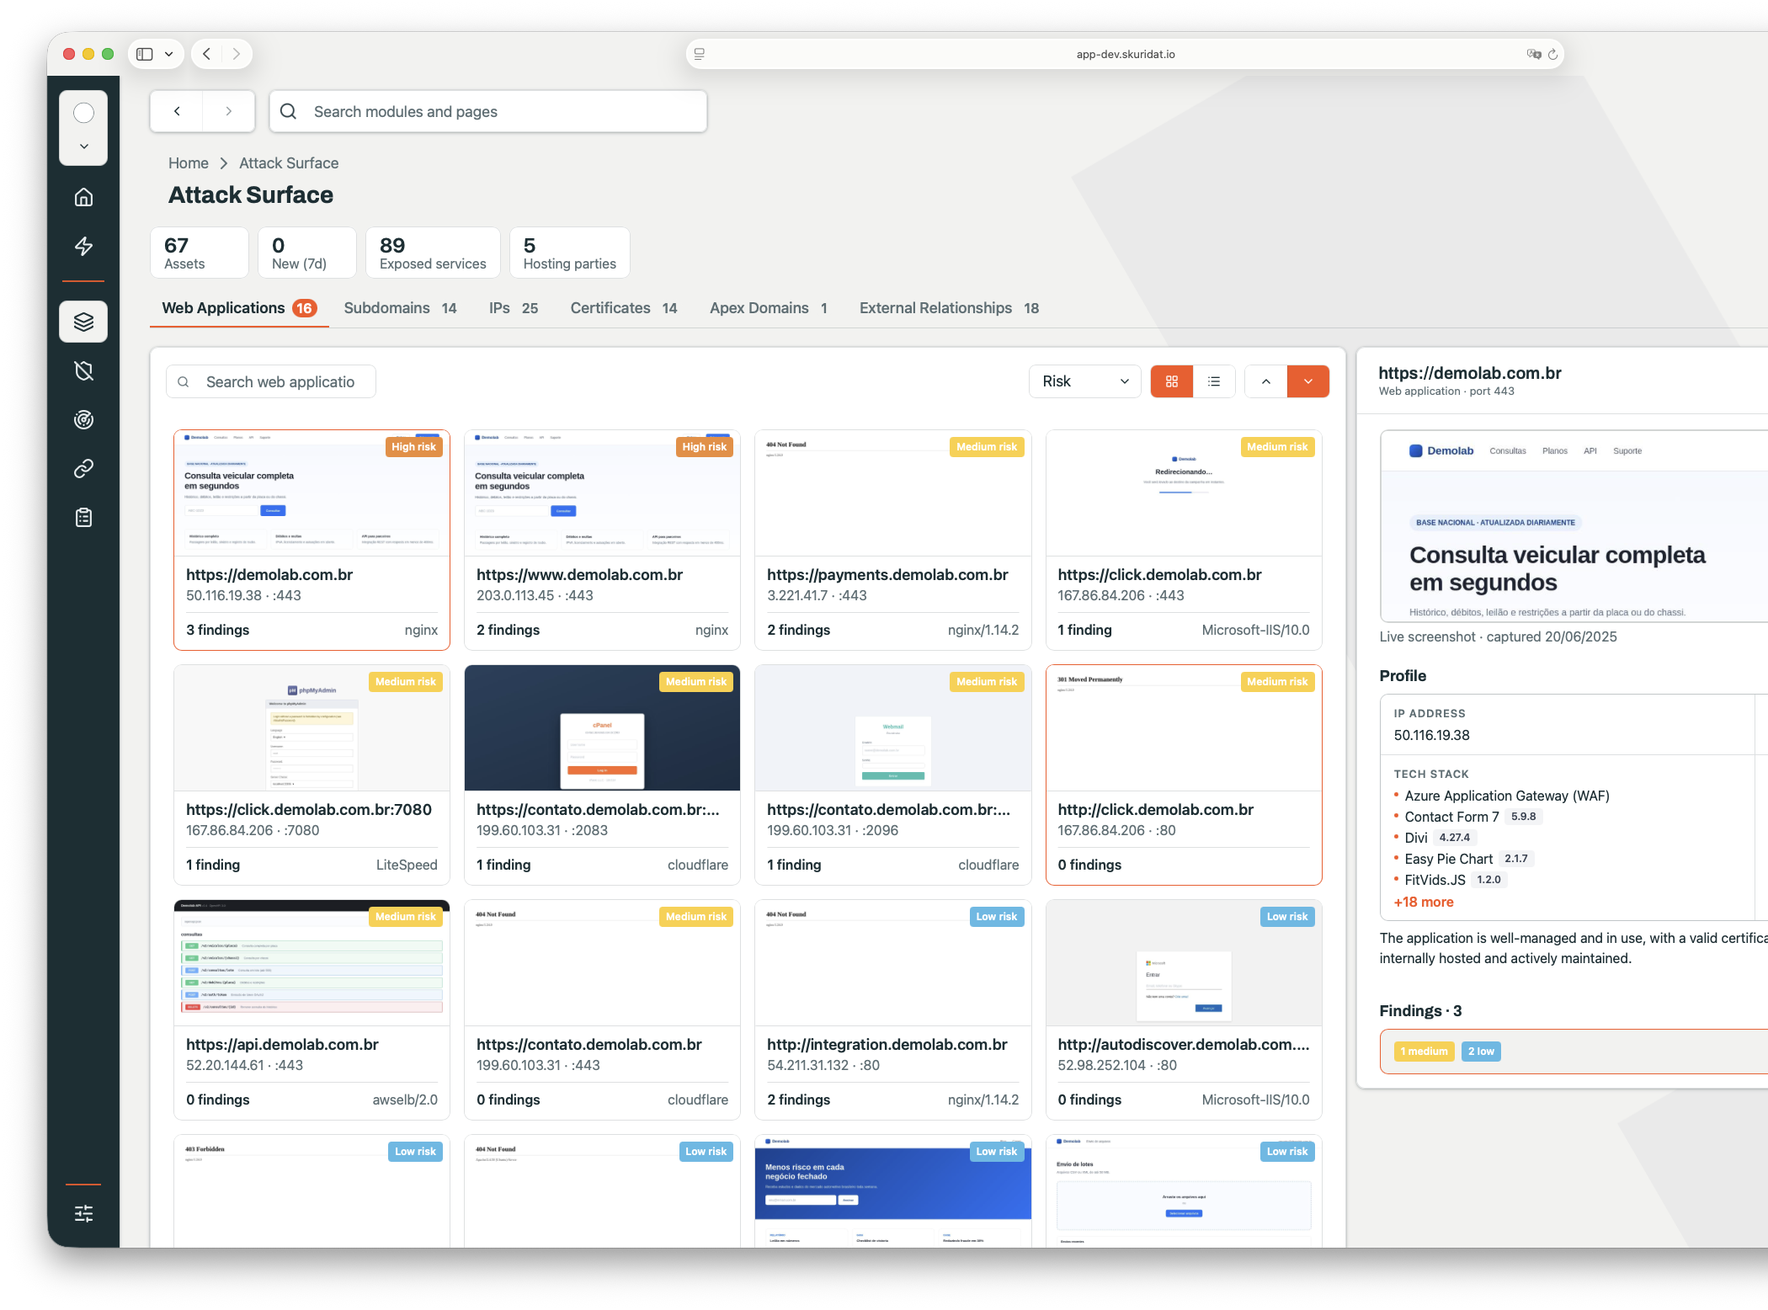This screenshot has width=1768, height=1310.
Task: Select the https://payments.demolab.com.br card title
Action: click(887, 574)
